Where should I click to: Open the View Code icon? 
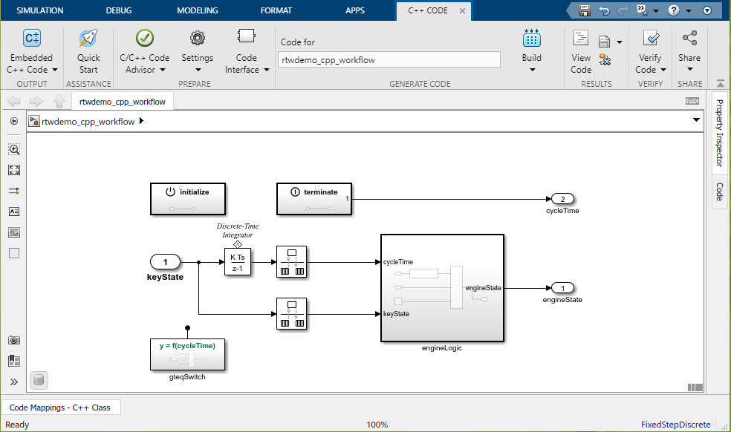[580, 38]
